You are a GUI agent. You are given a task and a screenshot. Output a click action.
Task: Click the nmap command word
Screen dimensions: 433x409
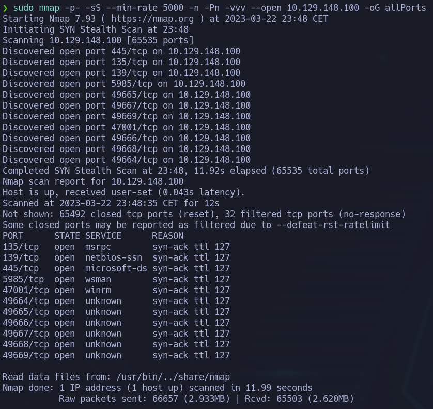[x=49, y=8]
